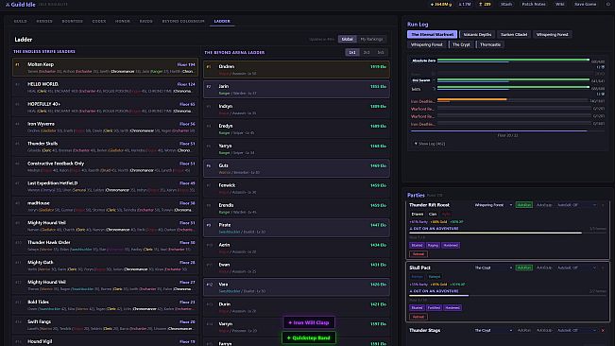Click the Quickstep Band loot notification
The image size is (615, 346).
(309, 338)
